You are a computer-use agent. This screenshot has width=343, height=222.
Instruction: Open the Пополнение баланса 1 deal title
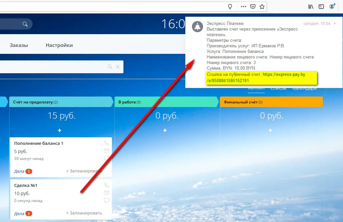tap(39, 144)
